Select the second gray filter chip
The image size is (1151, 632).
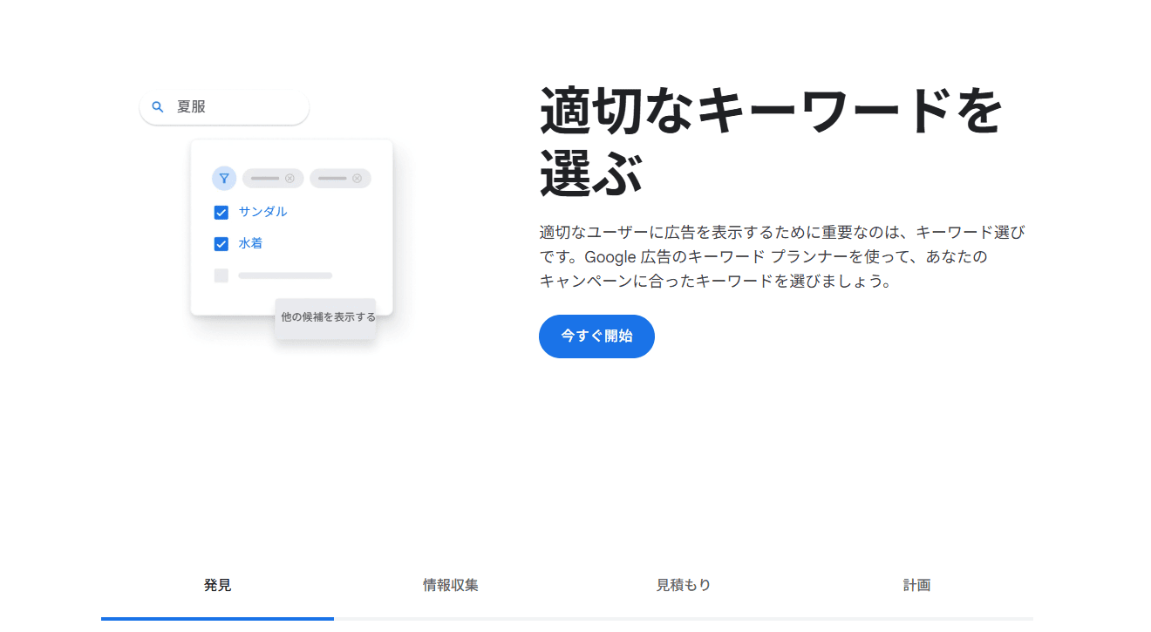(x=340, y=178)
